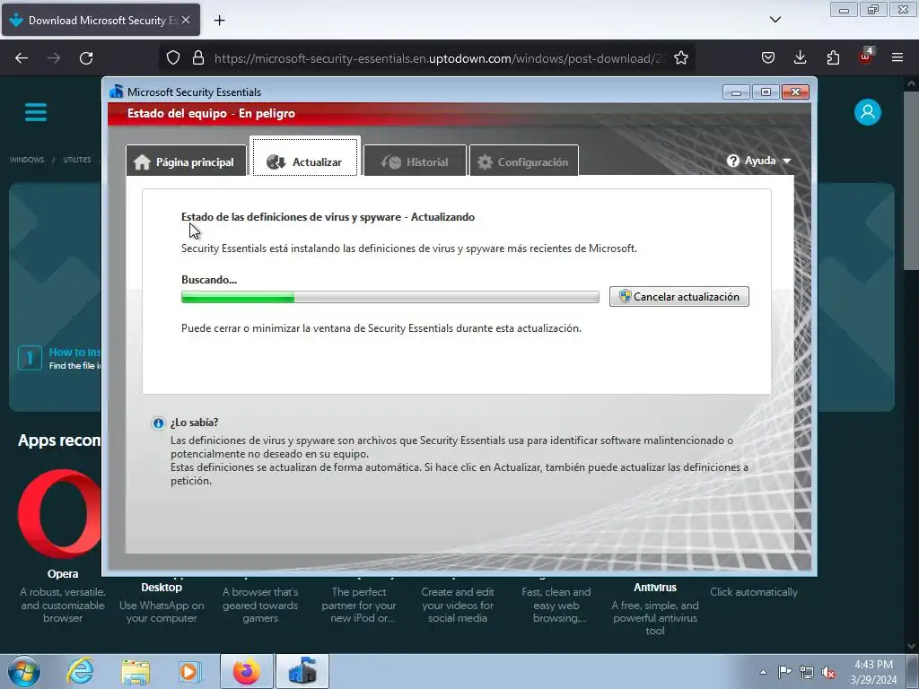Expand the Ayuda dropdown arrow

[787, 161]
